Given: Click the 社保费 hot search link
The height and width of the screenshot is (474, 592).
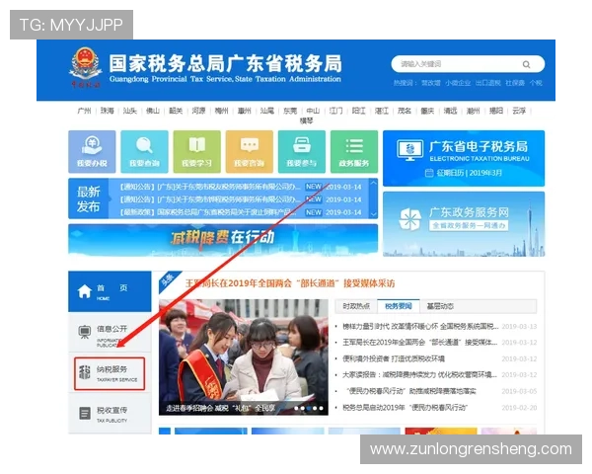Looking at the screenshot, I should pyautogui.click(x=515, y=83).
